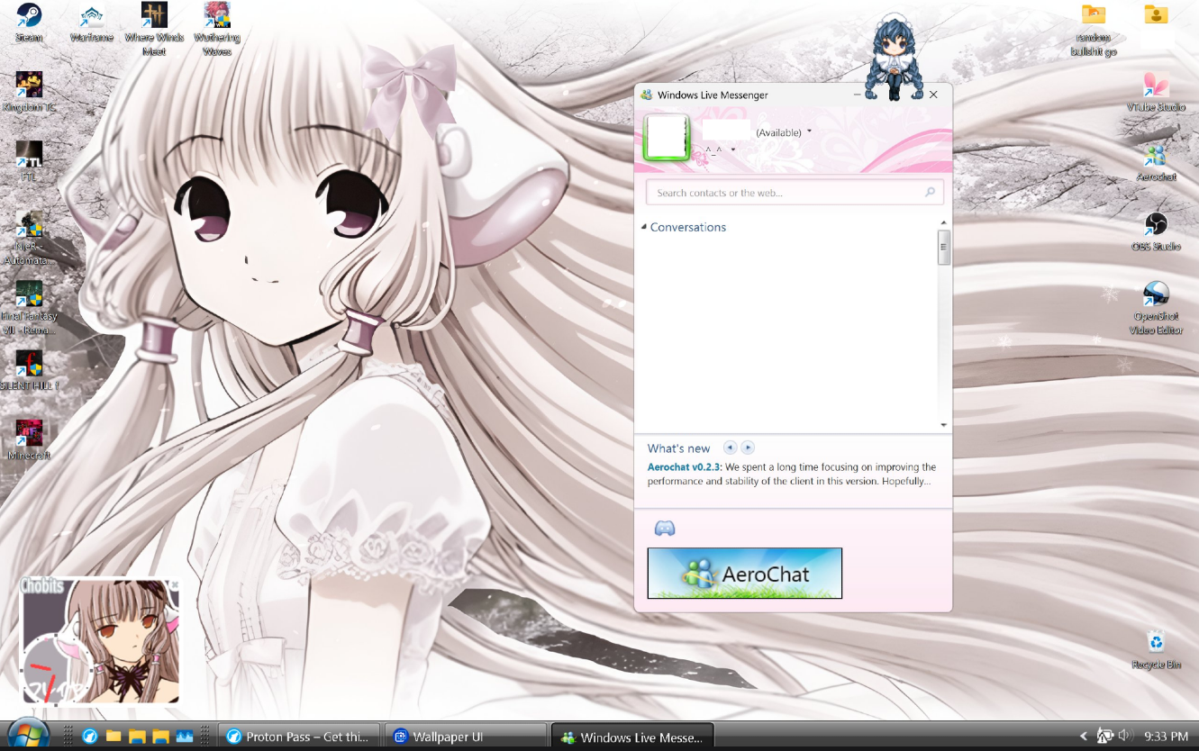Select the OBS Studio desktop shortcut
The image size is (1199, 751).
[x=1156, y=231]
